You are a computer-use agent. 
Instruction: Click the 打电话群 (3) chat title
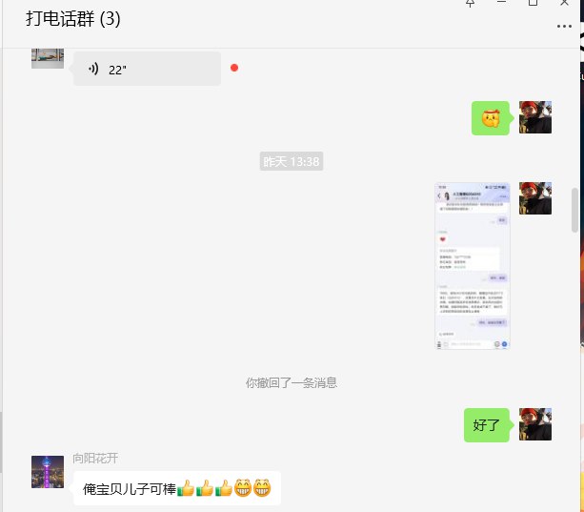73,19
